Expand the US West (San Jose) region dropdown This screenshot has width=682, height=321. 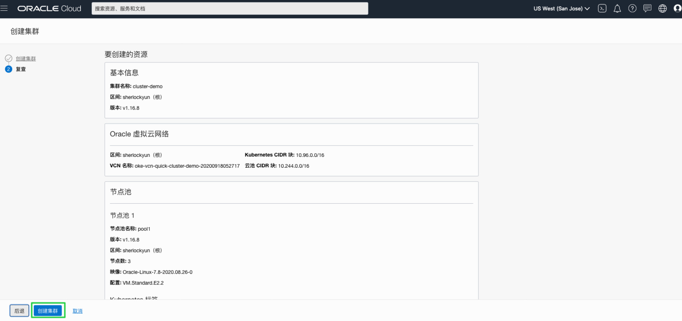click(562, 9)
